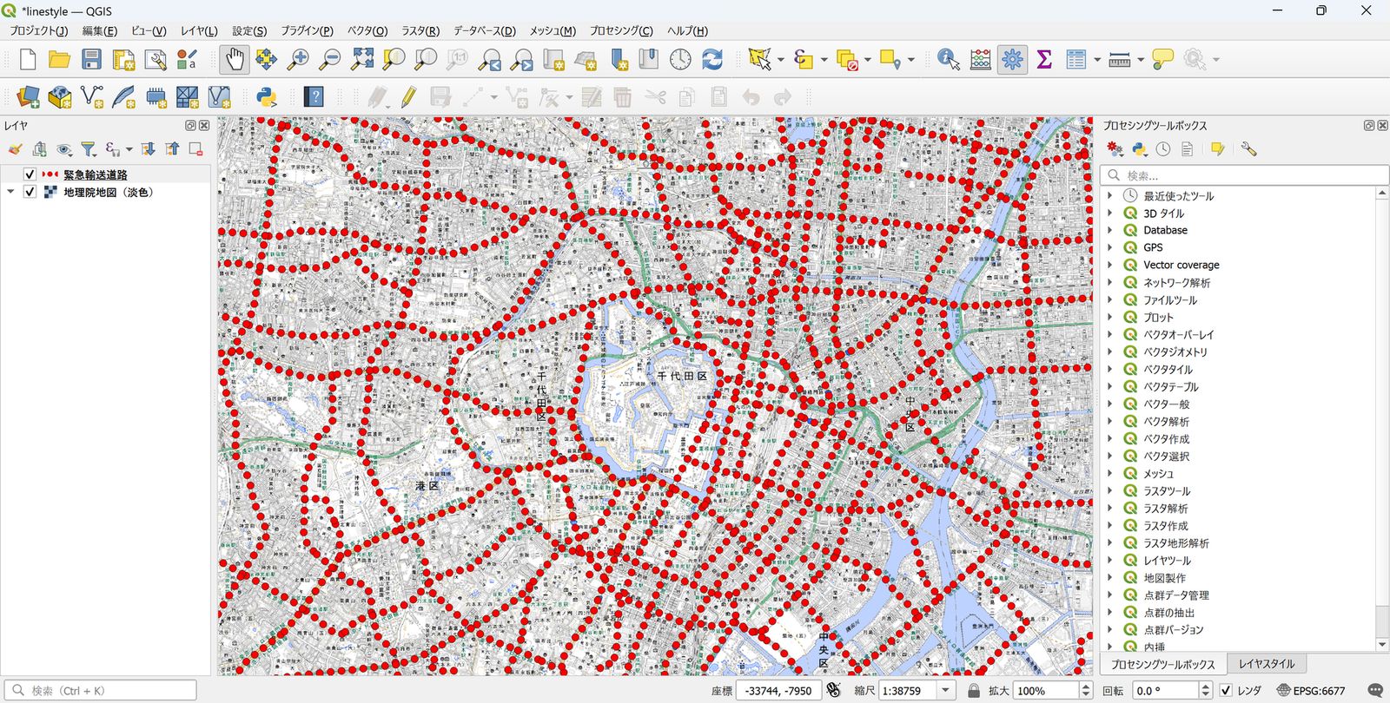The width and height of the screenshot is (1390, 703).
Task: Show statistical summary sigma icon
Action: coord(1044,59)
